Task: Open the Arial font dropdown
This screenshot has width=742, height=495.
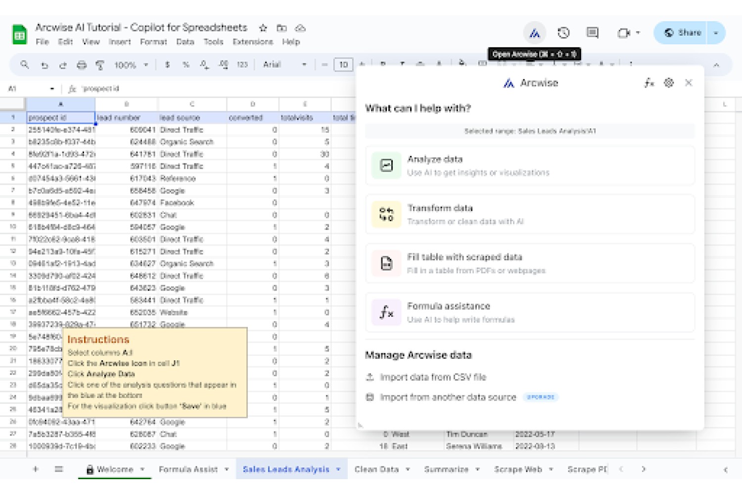Action: click(285, 65)
